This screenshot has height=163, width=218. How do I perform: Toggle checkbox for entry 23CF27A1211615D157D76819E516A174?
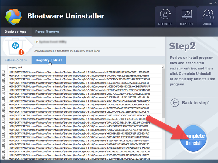[3, 97]
